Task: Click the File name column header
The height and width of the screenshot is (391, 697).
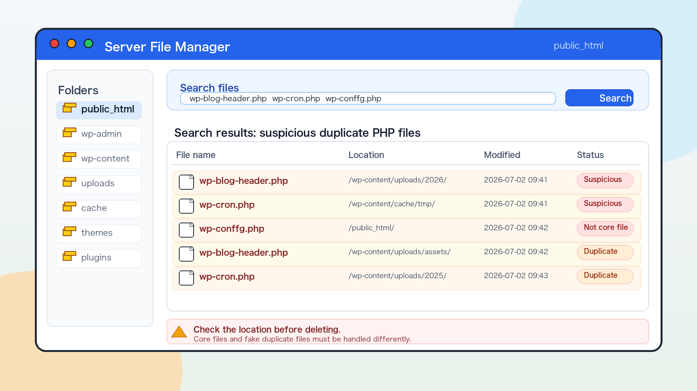Action: pyautogui.click(x=196, y=155)
